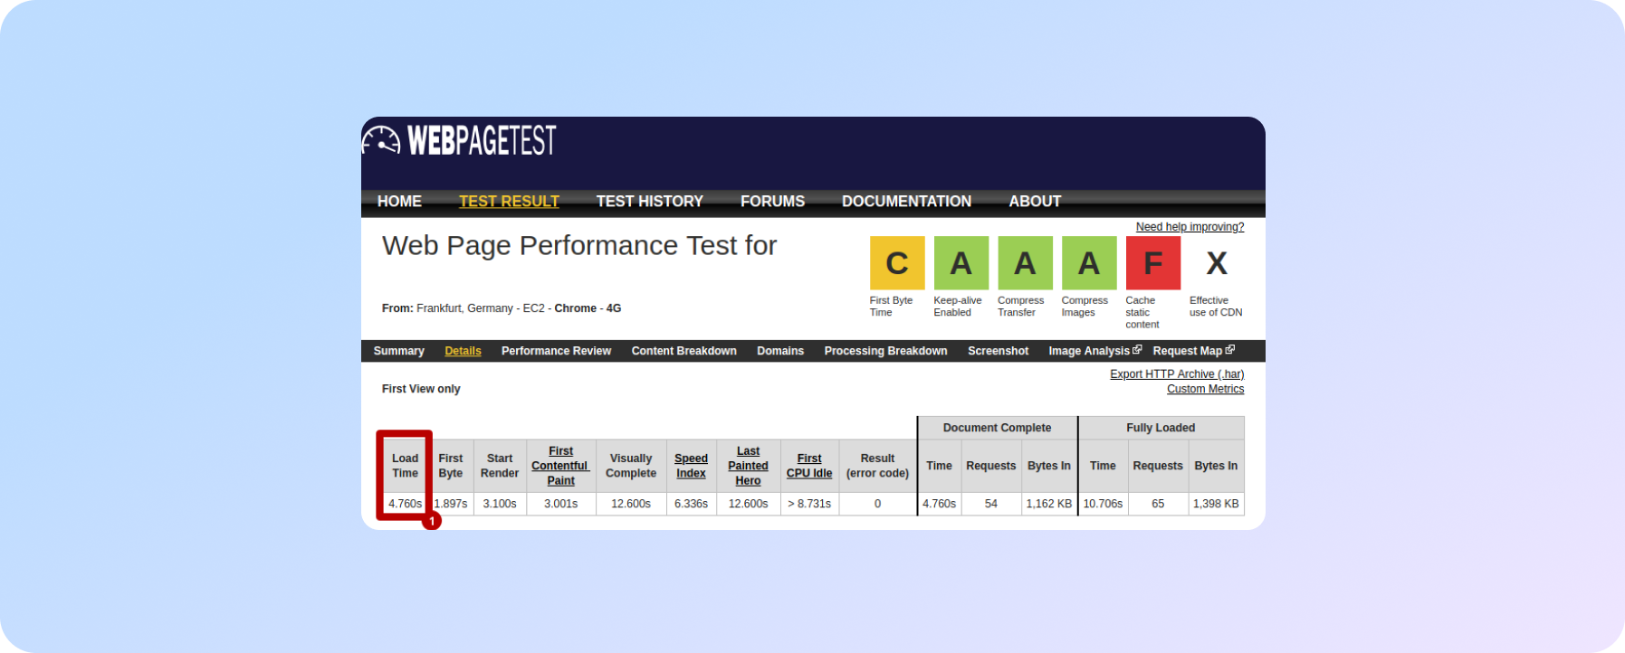
Task: Open the HOME menu item
Action: [x=399, y=202]
